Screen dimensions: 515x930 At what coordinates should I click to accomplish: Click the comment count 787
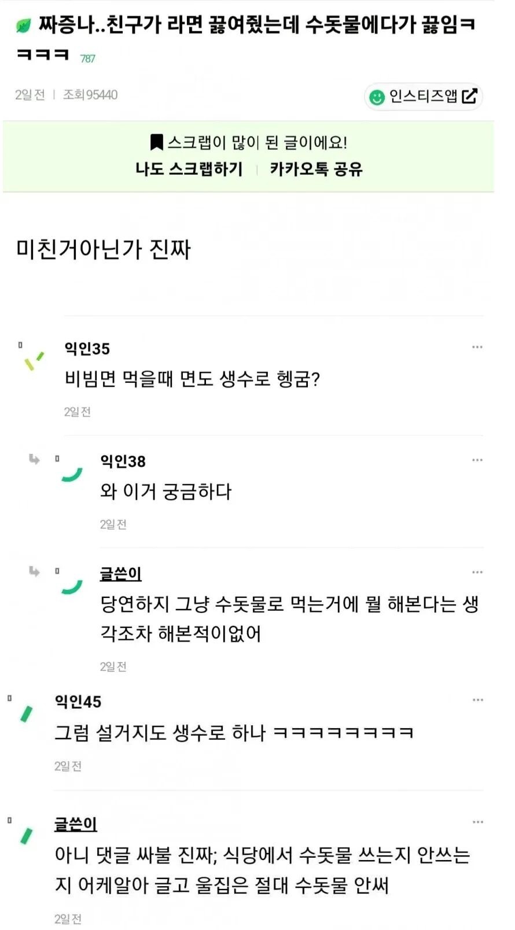(x=88, y=58)
